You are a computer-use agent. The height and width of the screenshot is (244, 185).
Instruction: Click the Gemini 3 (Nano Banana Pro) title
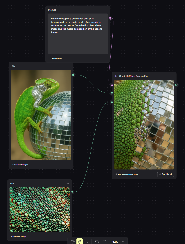click(134, 76)
